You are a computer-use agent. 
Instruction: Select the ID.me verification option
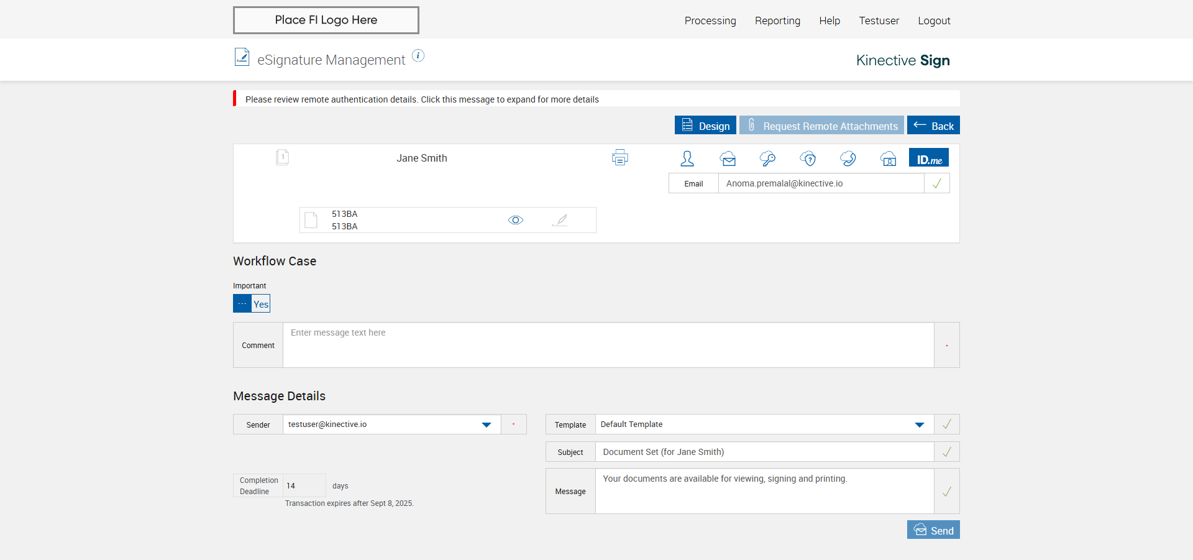[929, 158]
